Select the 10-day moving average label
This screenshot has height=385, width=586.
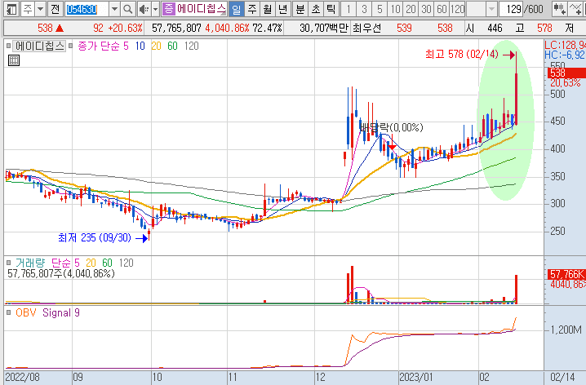(x=140, y=46)
